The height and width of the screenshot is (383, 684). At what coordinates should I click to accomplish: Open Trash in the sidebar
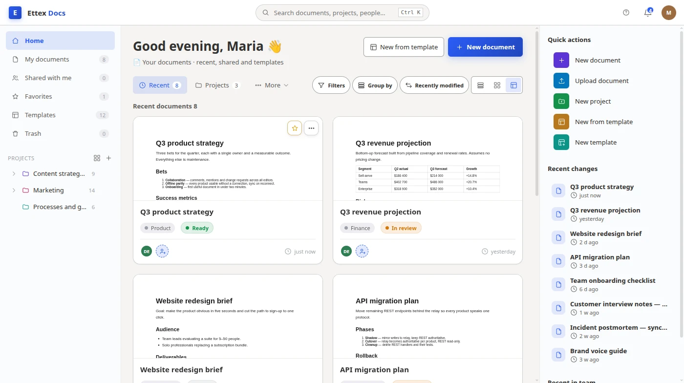pos(60,133)
